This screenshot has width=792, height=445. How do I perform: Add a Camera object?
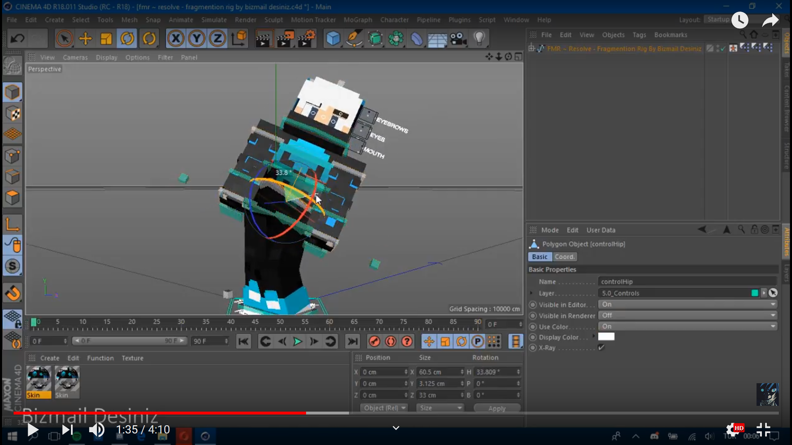pyautogui.click(x=458, y=39)
